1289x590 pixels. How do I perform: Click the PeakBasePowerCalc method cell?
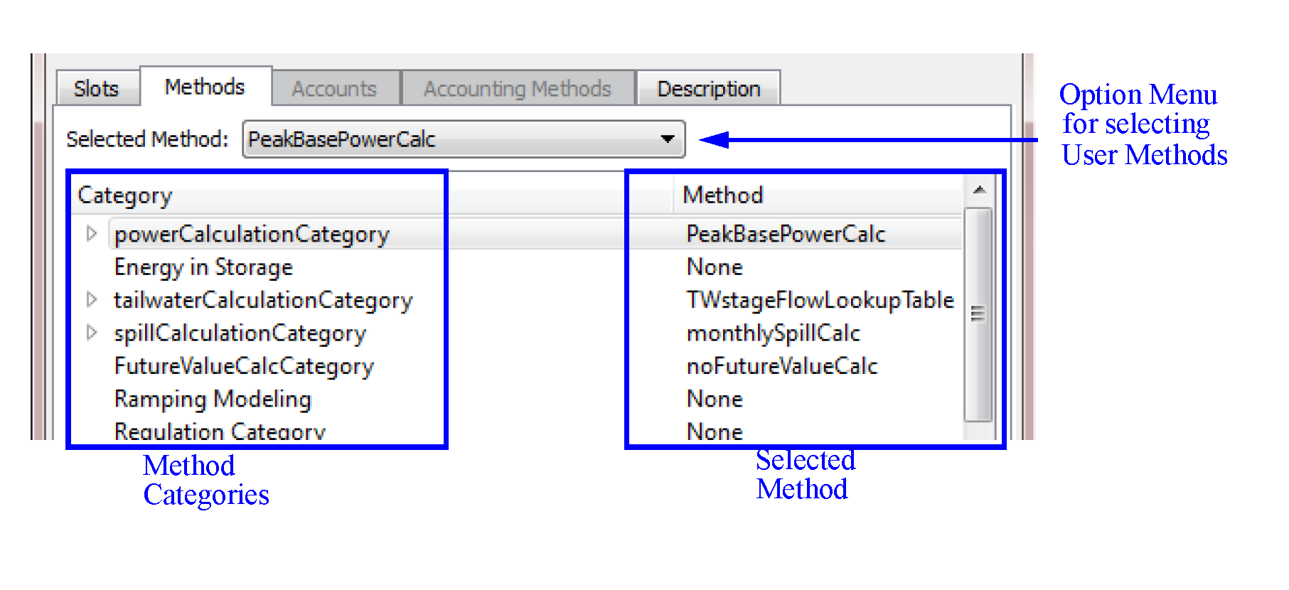[x=786, y=234]
